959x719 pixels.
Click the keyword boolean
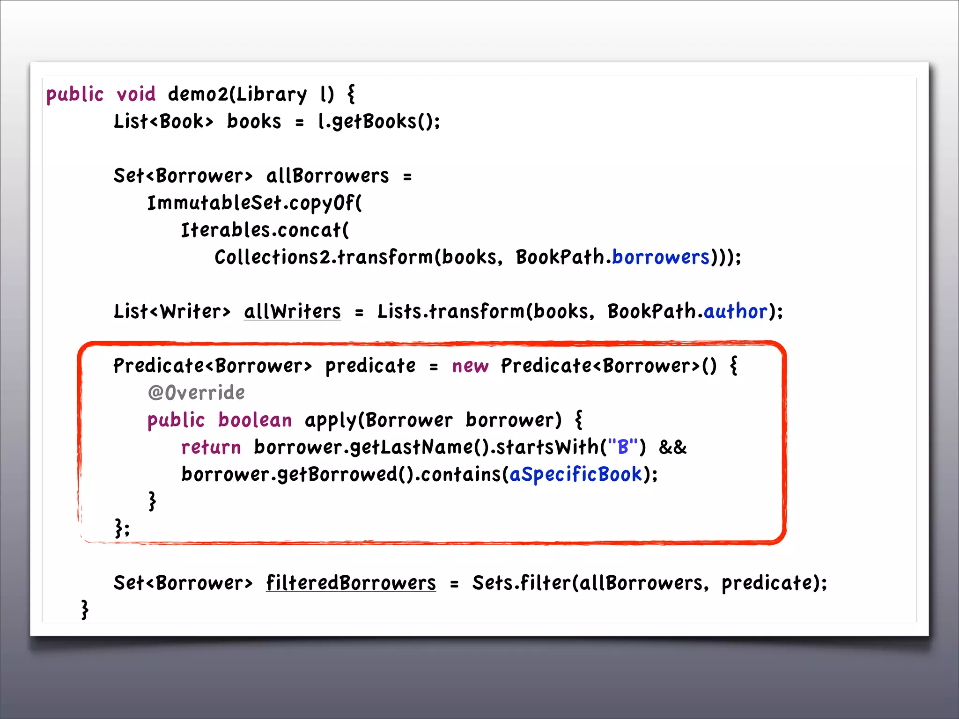(255, 420)
